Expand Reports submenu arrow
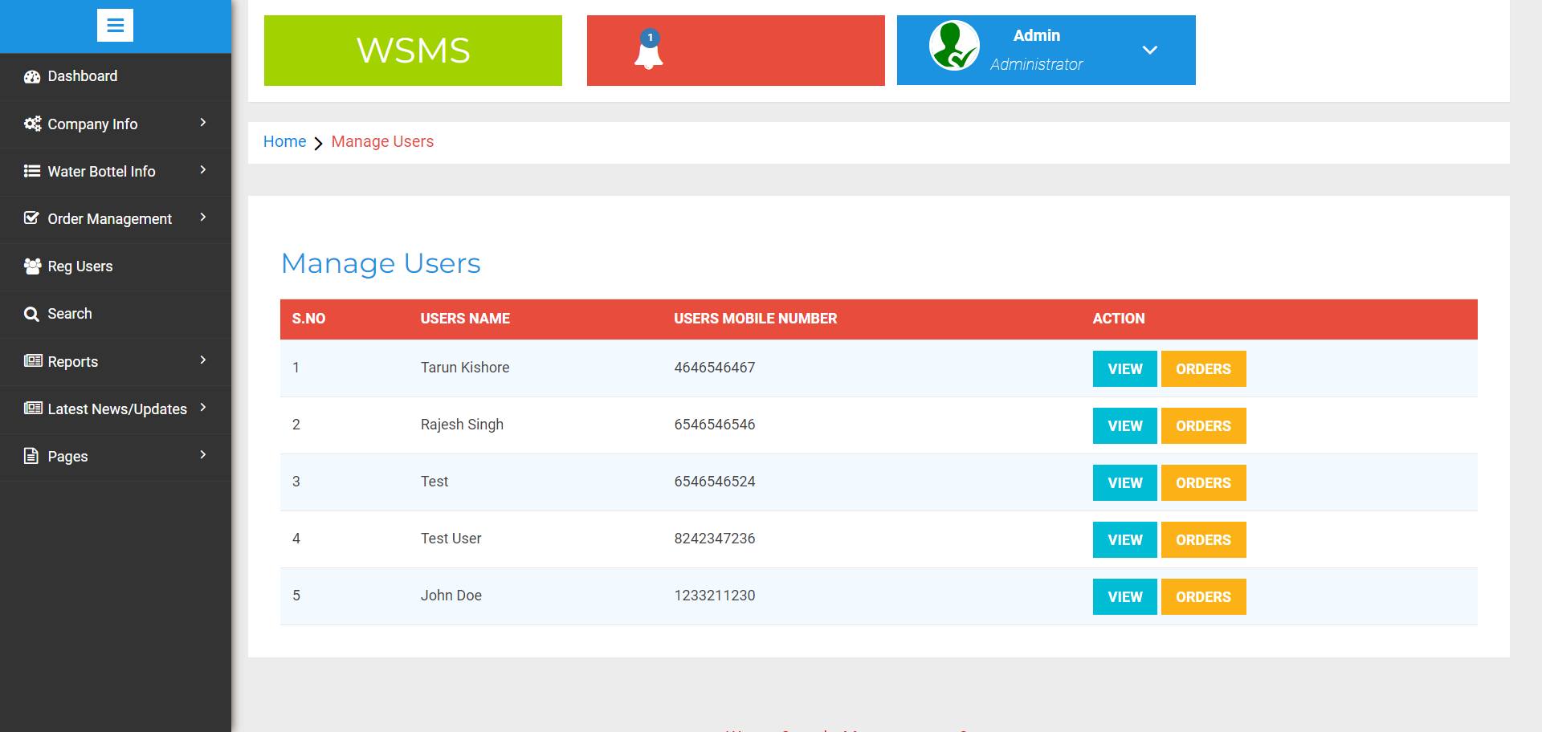This screenshot has width=1542, height=732. (x=203, y=360)
